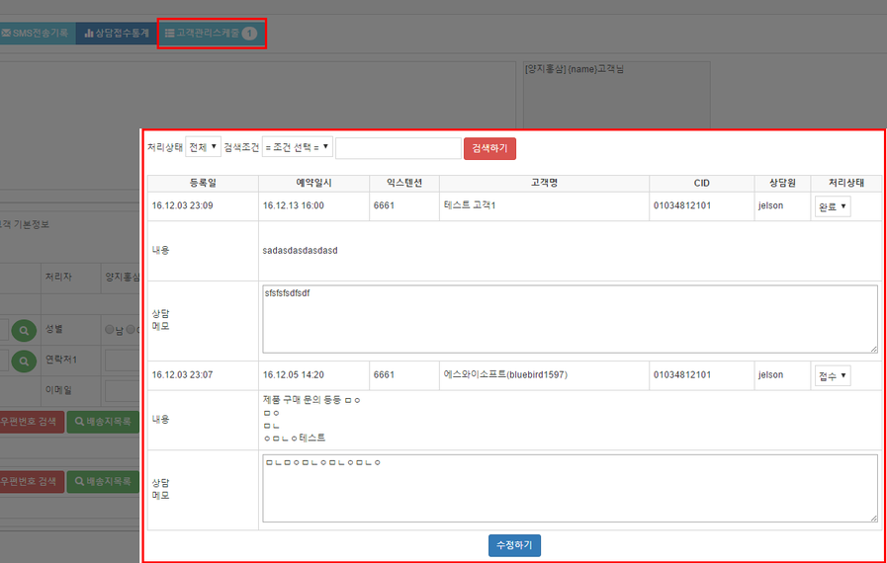Image resolution: width=887 pixels, height=563 pixels.
Task: Click the green search icon beside 성별 row
Action: (x=24, y=331)
